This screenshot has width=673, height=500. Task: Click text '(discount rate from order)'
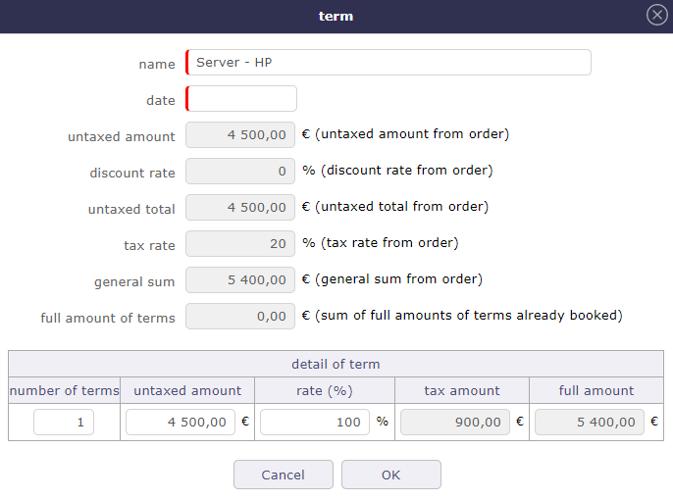(x=407, y=171)
